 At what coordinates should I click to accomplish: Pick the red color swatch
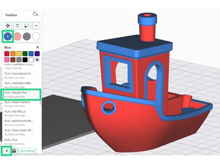[x=7, y=54]
